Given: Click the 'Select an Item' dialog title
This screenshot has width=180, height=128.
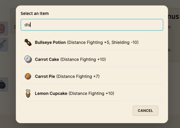Looking at the screenshot, I should pyautogui.click(x=35, y=13).
